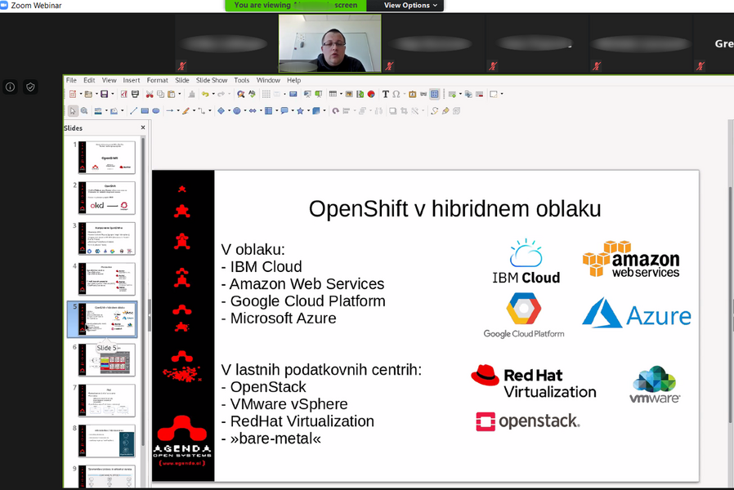
Task: Select the Ellipse shape tool
Action: click(156, 111)
